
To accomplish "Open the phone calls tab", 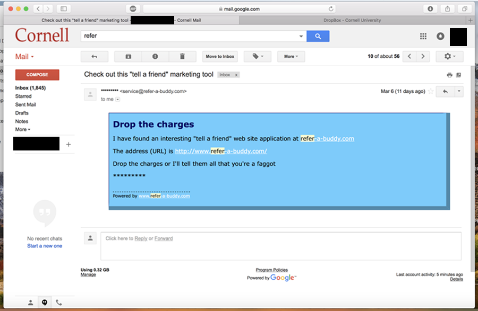I will 59,303.
